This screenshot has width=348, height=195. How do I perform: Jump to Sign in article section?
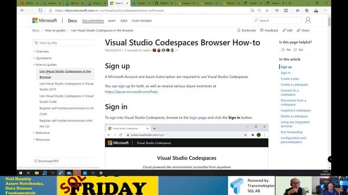285,73
